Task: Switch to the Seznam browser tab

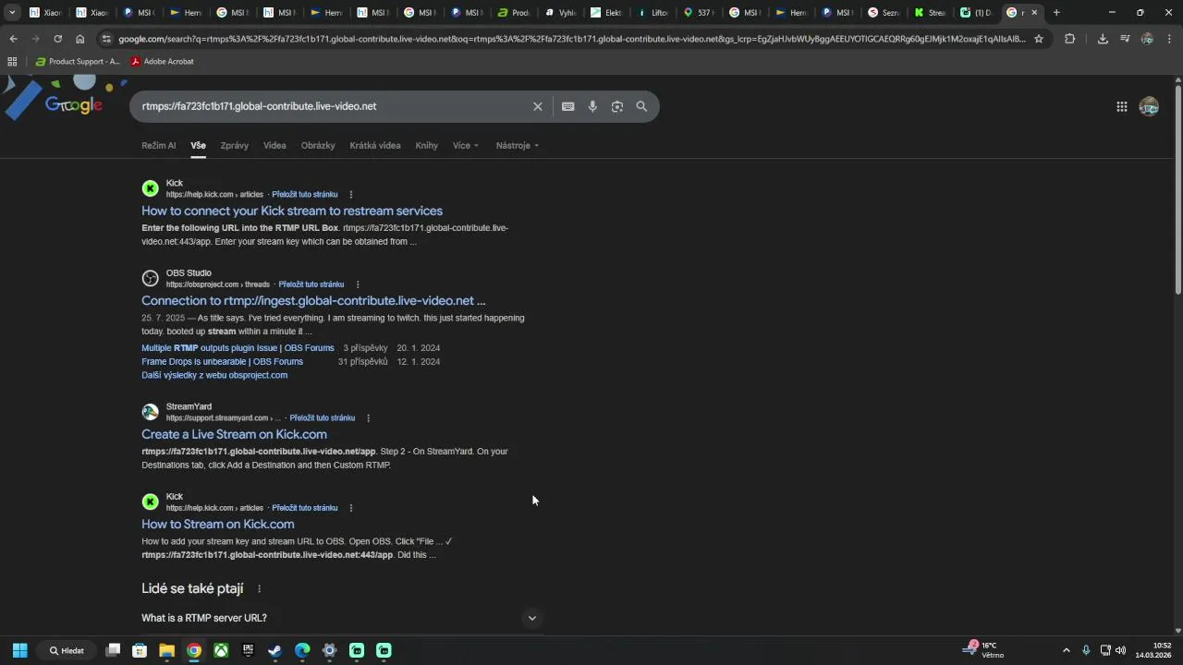Action: pos(884,13)
